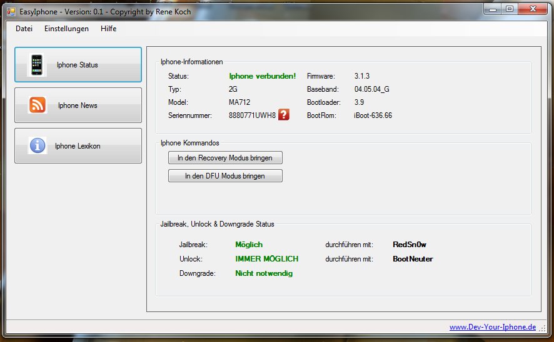Click the unlock status 'IMMER MÖGLICH'
The height and width of the screenshot is (342, 554).
pos(267,259)
